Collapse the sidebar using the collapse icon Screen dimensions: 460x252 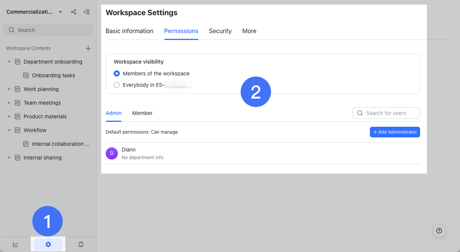(87, 12)
